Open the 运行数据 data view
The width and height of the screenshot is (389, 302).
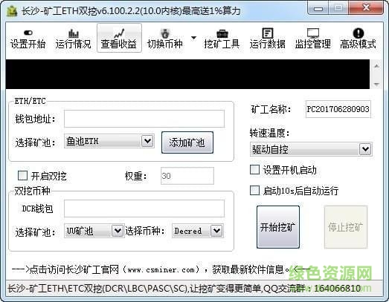(x=268, y=39)
